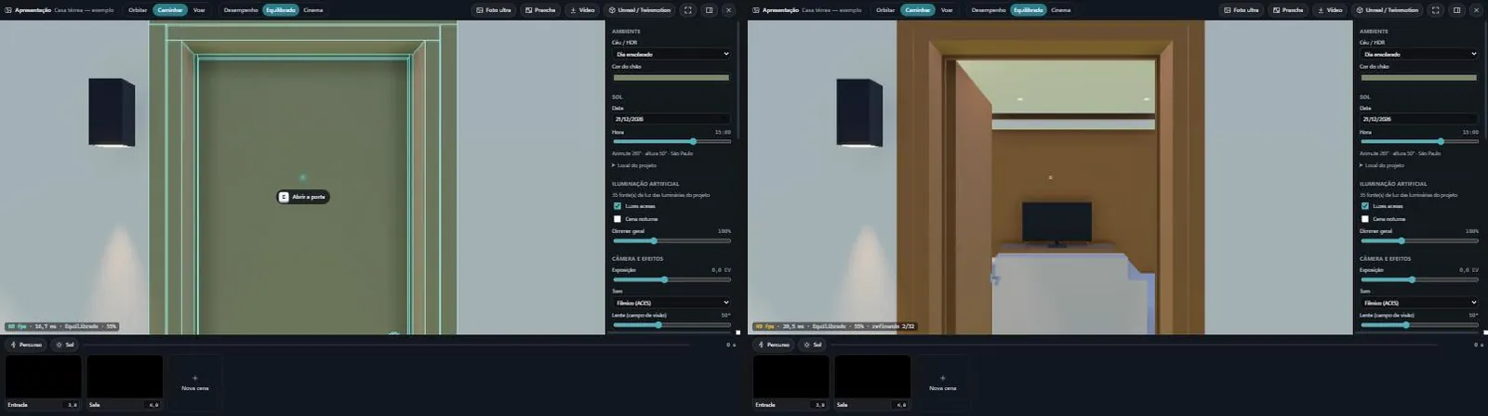Screen dimensions: 1488x416
Task: Click Sol button in right window timeline
Action: (x=812, y=344)
